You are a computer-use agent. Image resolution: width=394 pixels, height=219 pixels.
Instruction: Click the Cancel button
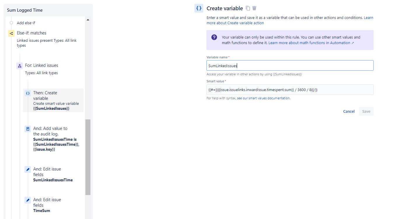point(349,111)
